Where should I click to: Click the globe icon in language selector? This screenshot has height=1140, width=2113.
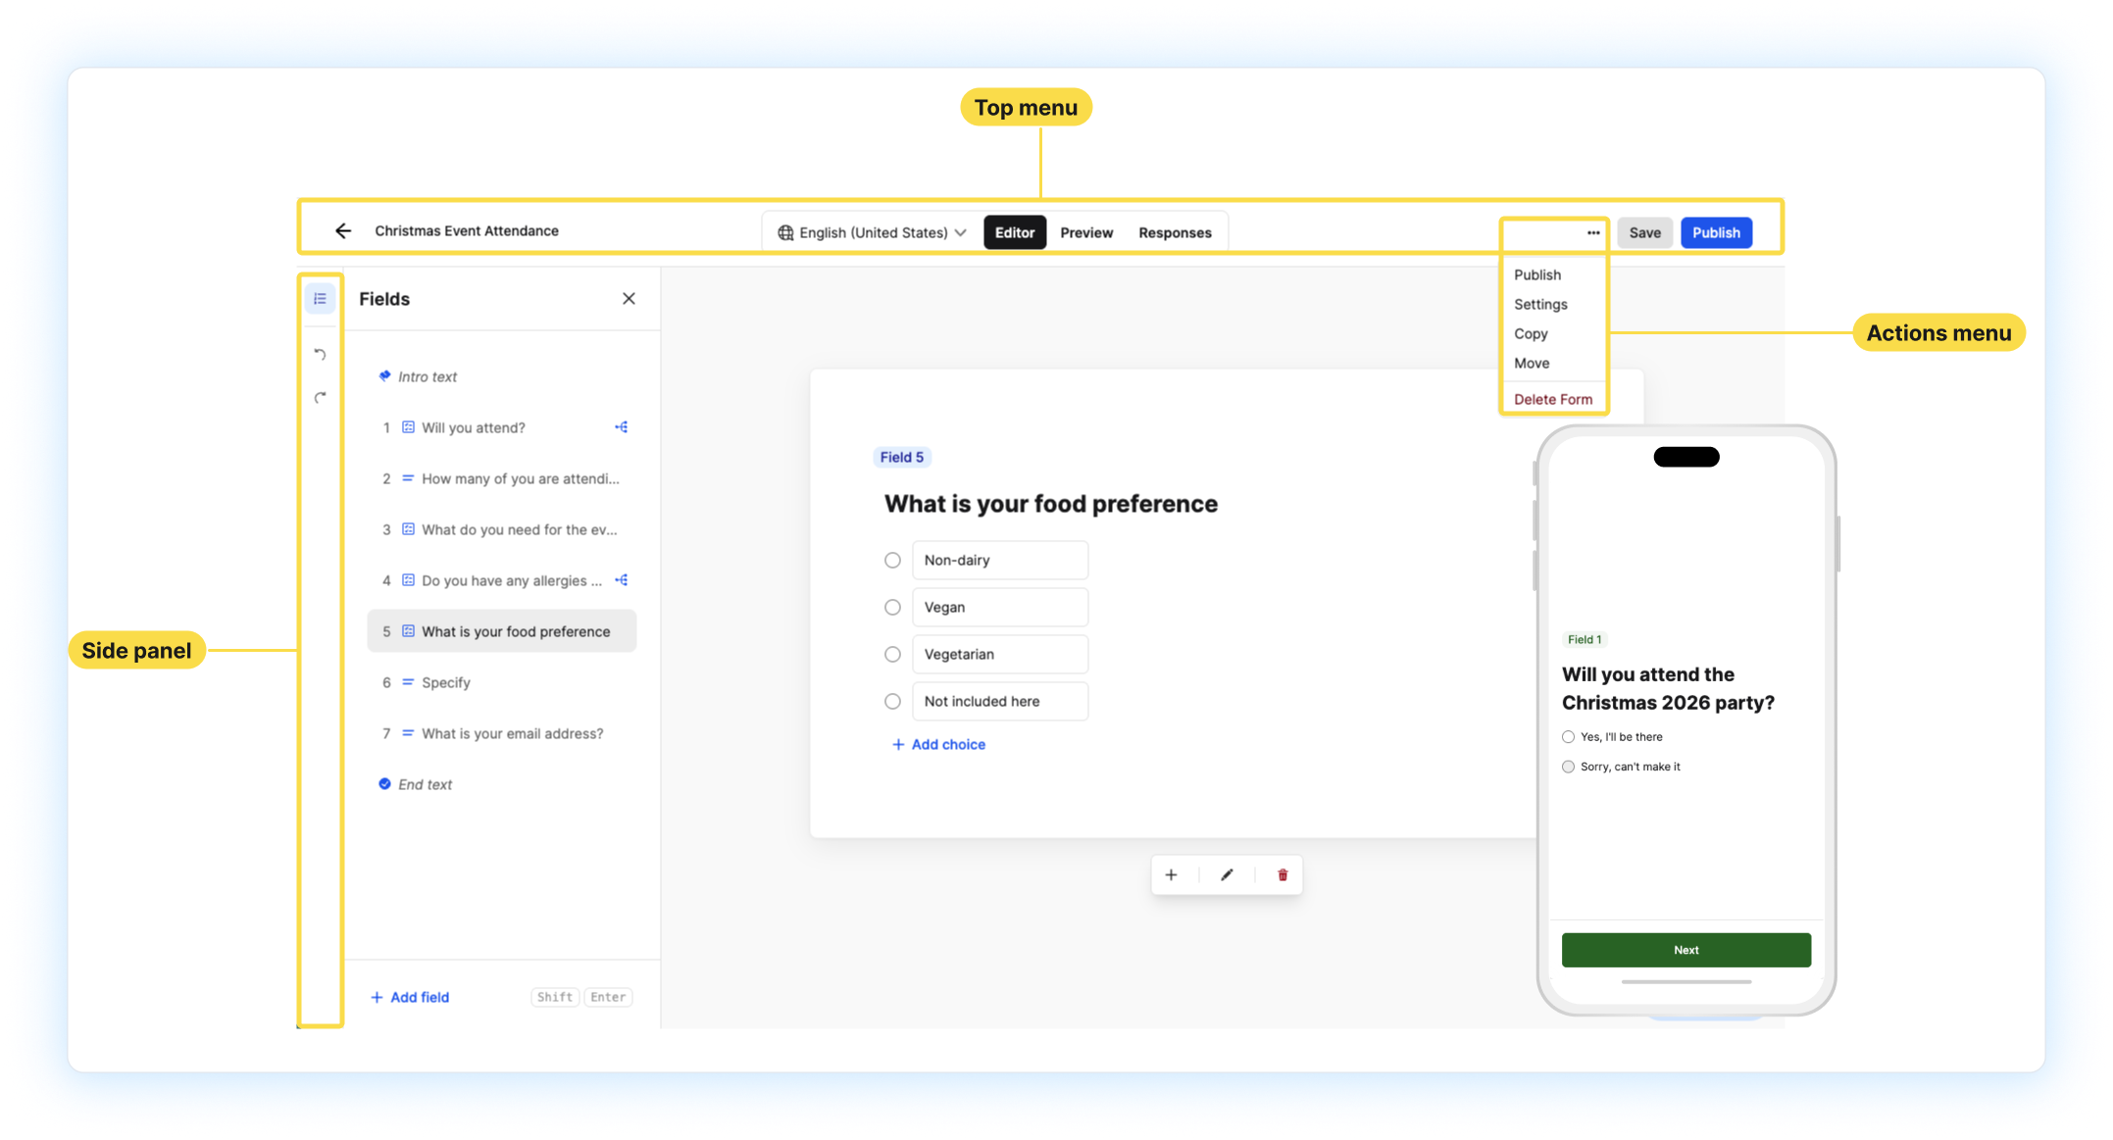785,233
